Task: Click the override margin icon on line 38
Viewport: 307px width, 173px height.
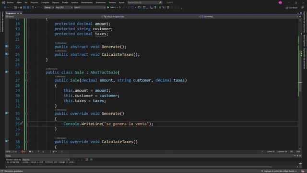Action: [7, 141]
